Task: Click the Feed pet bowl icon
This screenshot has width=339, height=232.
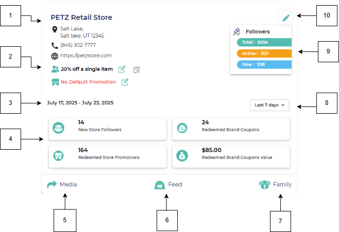Action: click(x=160, y=185)
